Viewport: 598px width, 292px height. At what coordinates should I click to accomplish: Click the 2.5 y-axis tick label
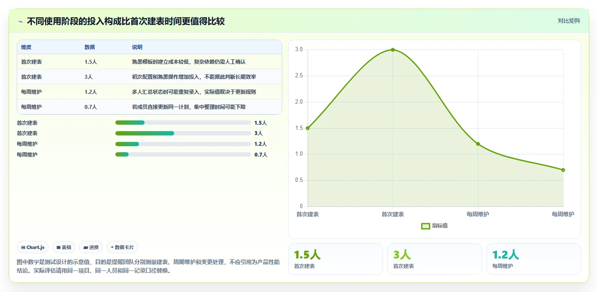point(299,76)
